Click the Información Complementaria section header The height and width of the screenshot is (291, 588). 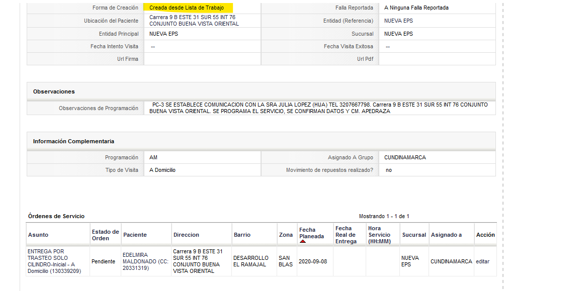pos(73,141)
